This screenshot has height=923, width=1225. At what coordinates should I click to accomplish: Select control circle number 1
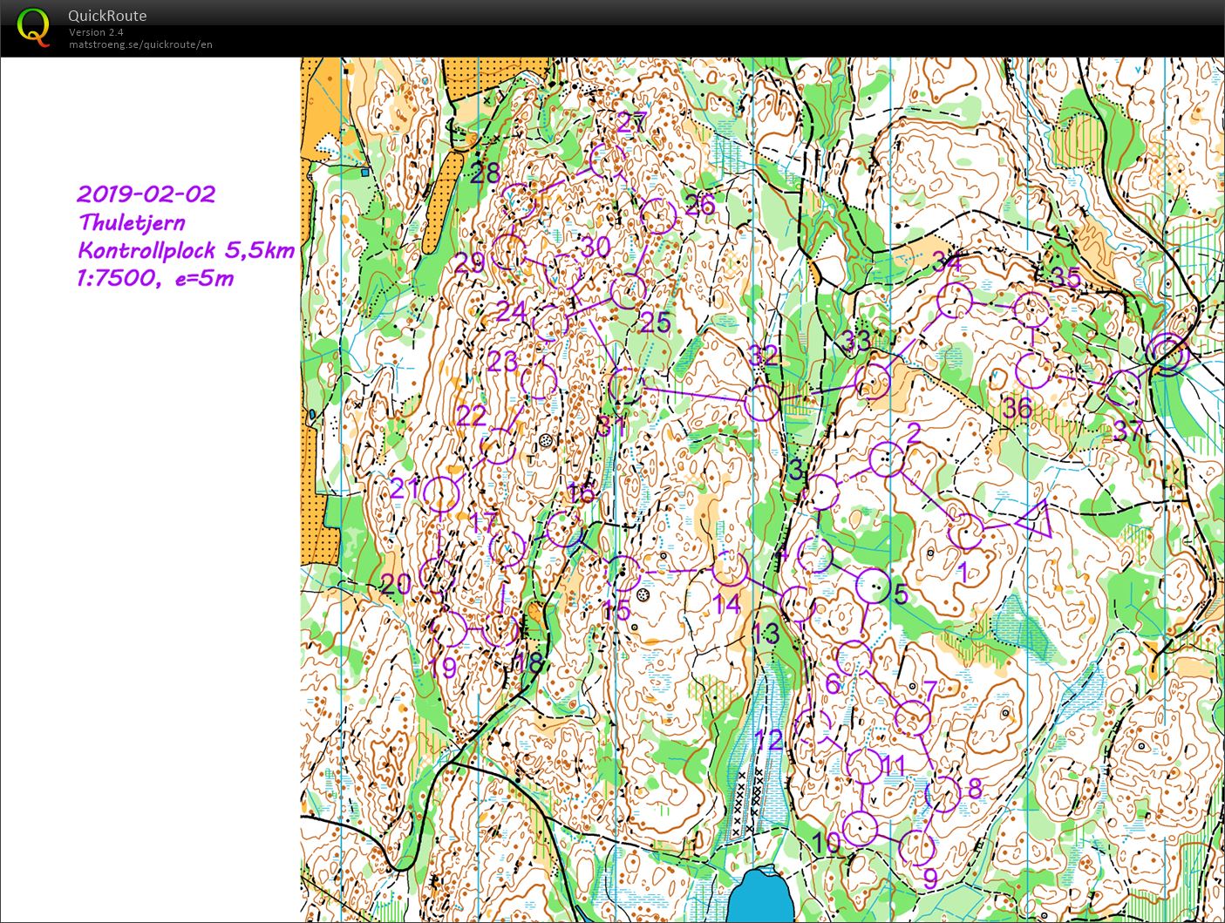(966, 531)
